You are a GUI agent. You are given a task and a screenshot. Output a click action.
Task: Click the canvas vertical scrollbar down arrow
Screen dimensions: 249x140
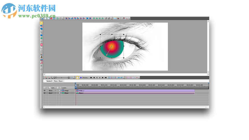208,72
